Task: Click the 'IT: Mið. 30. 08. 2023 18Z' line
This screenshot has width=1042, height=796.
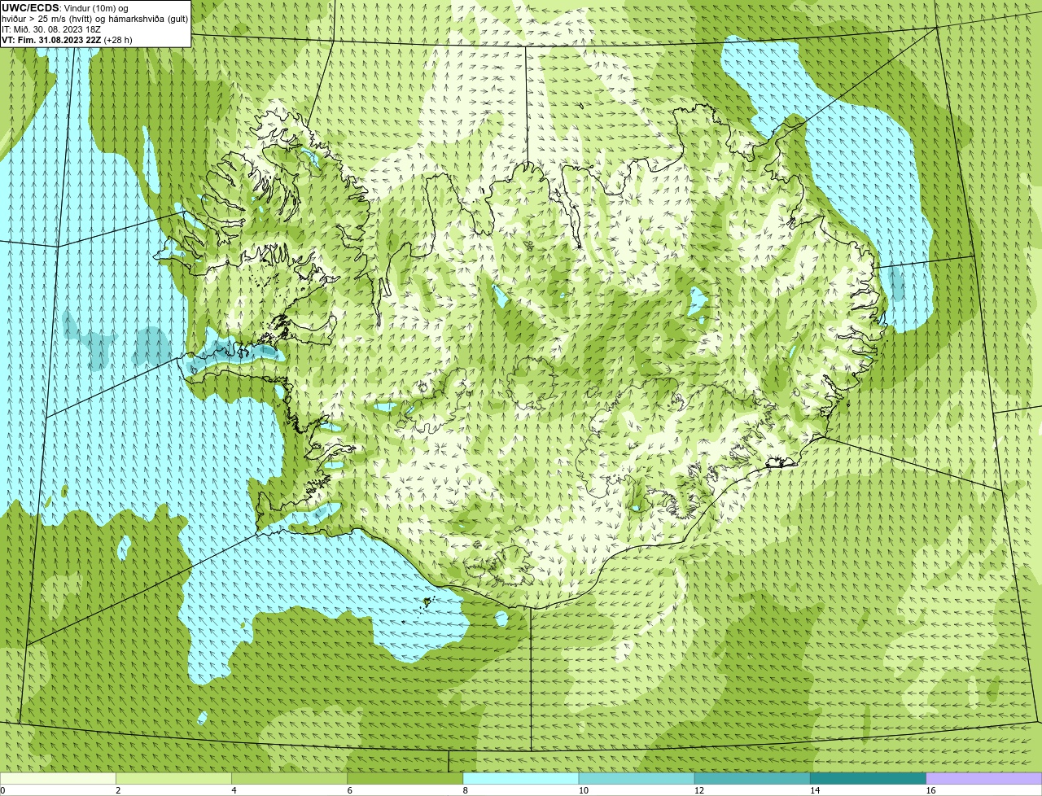Action: click(51, 29)
